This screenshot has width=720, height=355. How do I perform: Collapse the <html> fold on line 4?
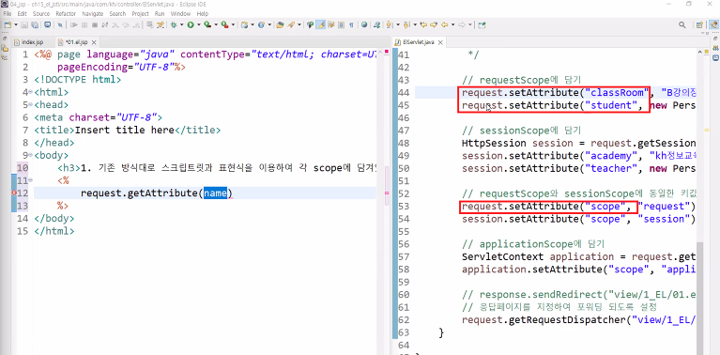pyautogui.click(x=30, y=92)
